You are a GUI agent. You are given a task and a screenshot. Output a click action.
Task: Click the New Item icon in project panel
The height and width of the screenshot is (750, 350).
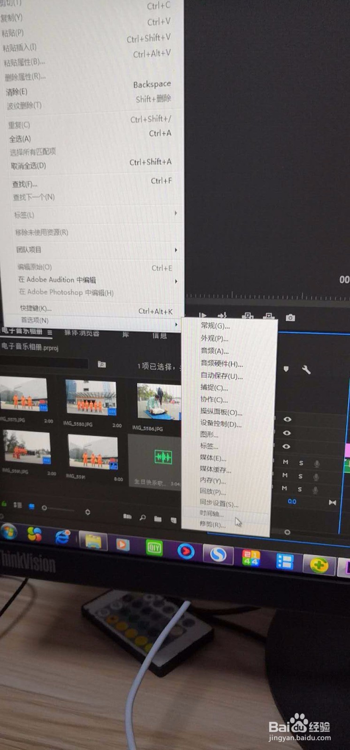pos(174,520)
